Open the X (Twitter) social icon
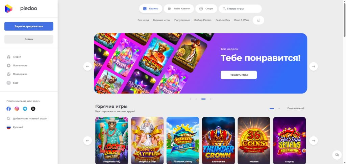This screenshot has height=164, width=346. click(x=33, y=109)
